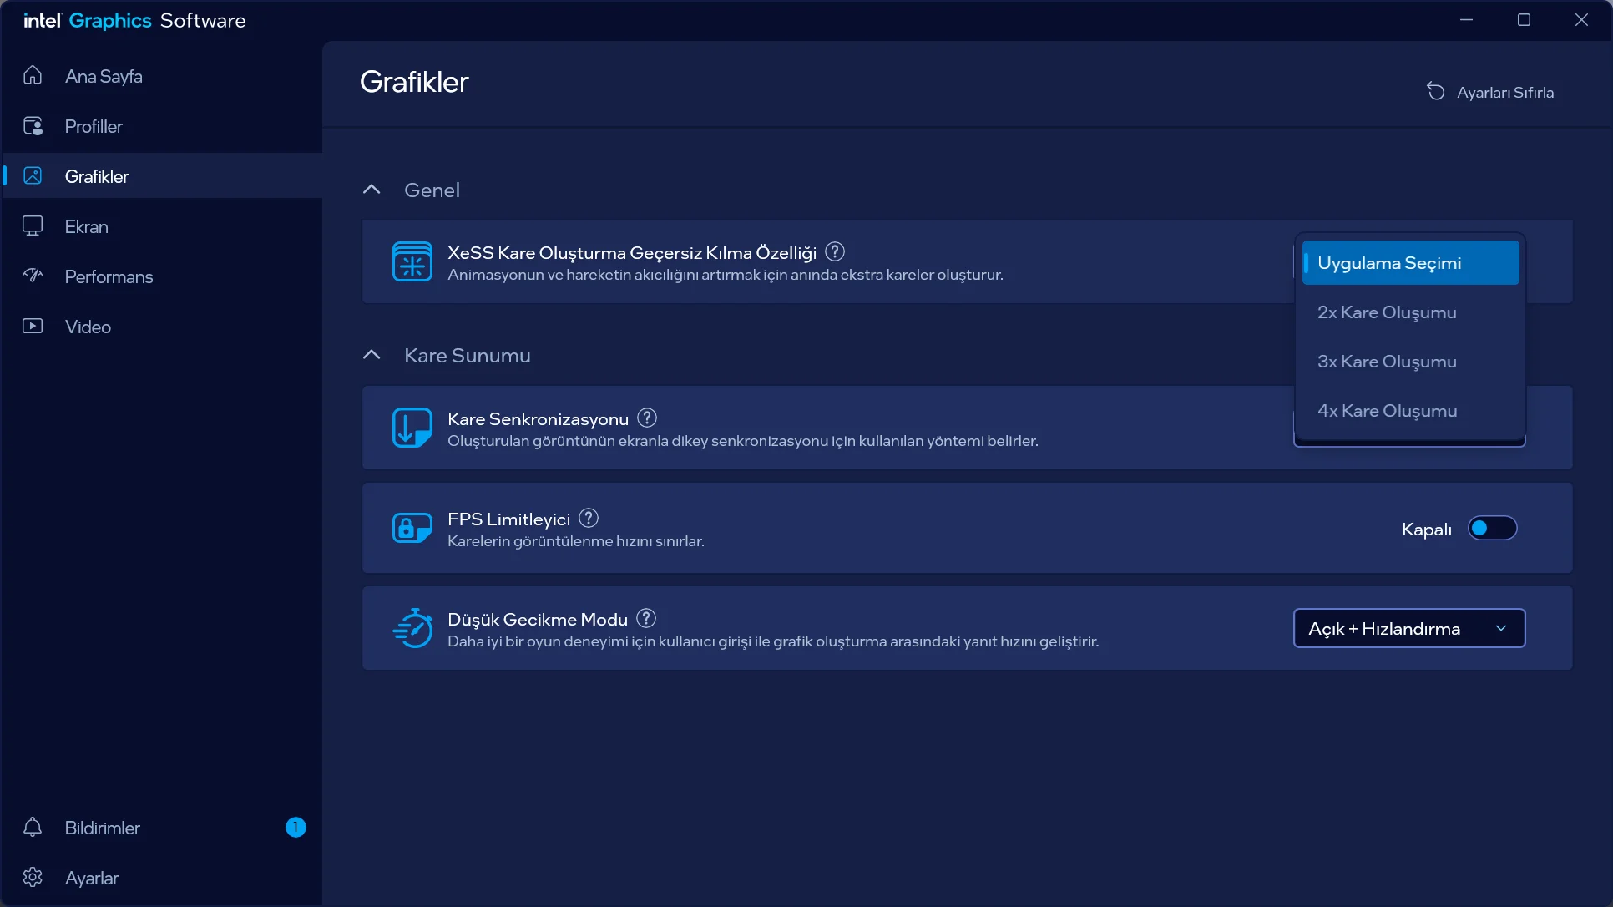This screenshot has width=1613, height=907.
Task: Click the XeSS frame generation help icon
Action: (x=834, y=251)
